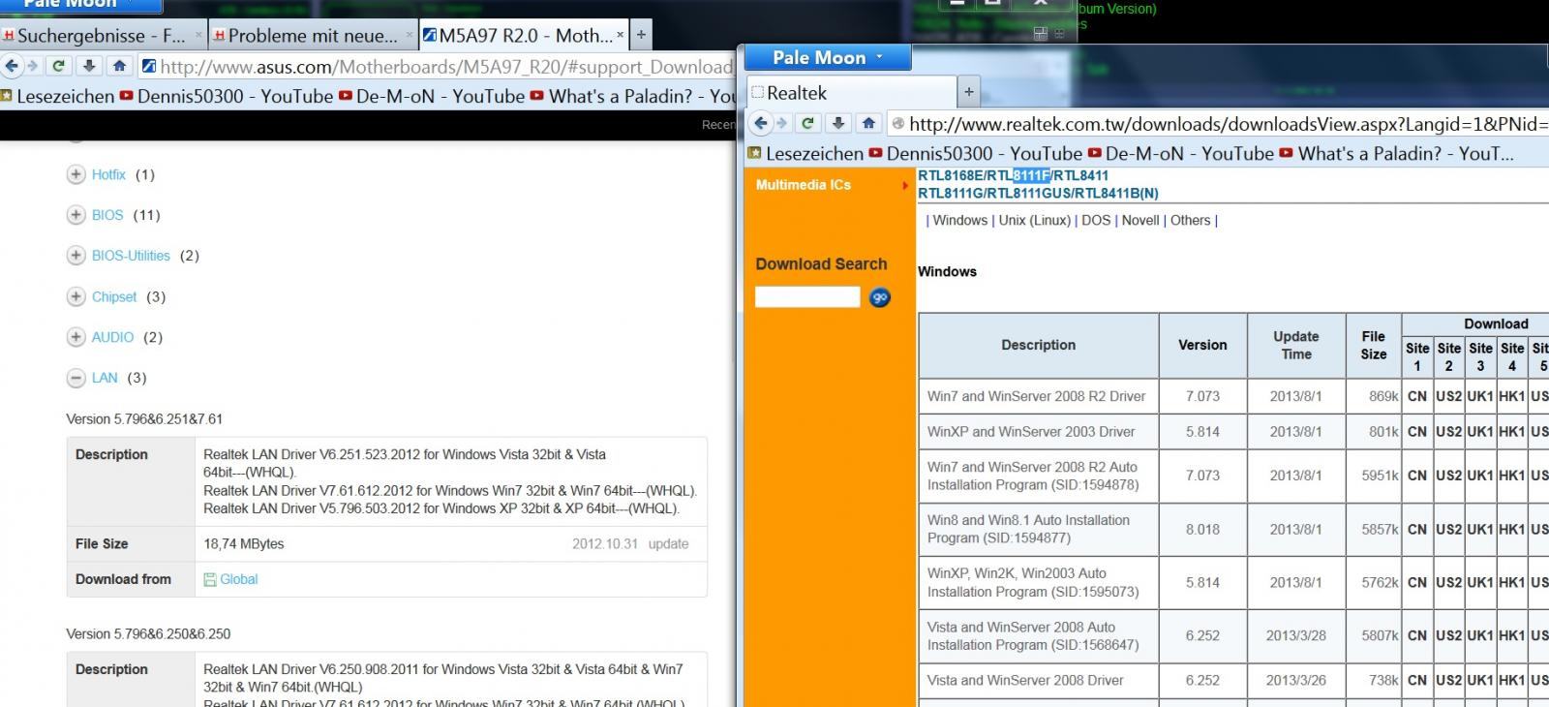Screen dimensions: 1549x707
Task: Download WinXP 5.814 Driver from CN site
Action: [1417, 432]
